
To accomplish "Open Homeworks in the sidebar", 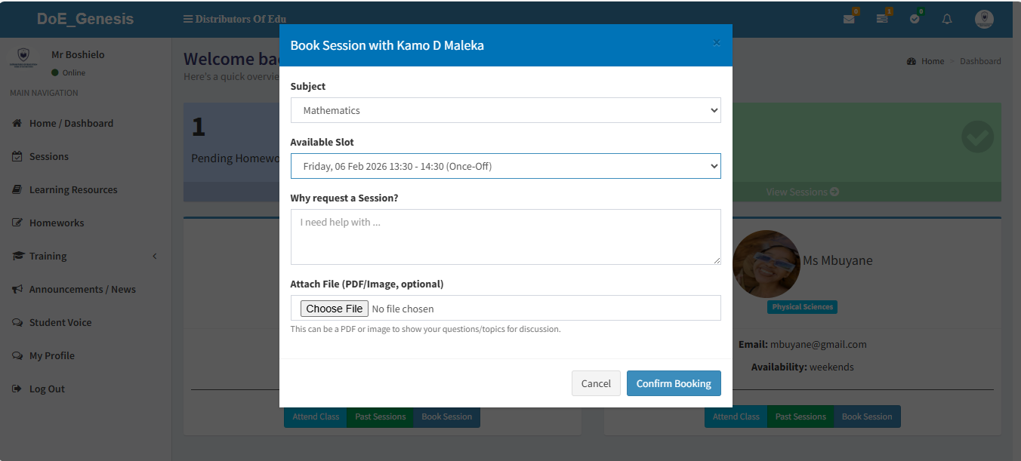I will [x=57, y=223].
